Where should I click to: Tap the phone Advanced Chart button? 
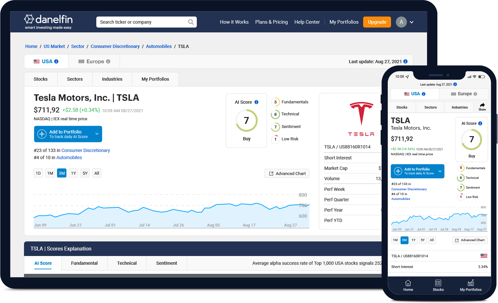pyautogui.click(x=470, y=240)
